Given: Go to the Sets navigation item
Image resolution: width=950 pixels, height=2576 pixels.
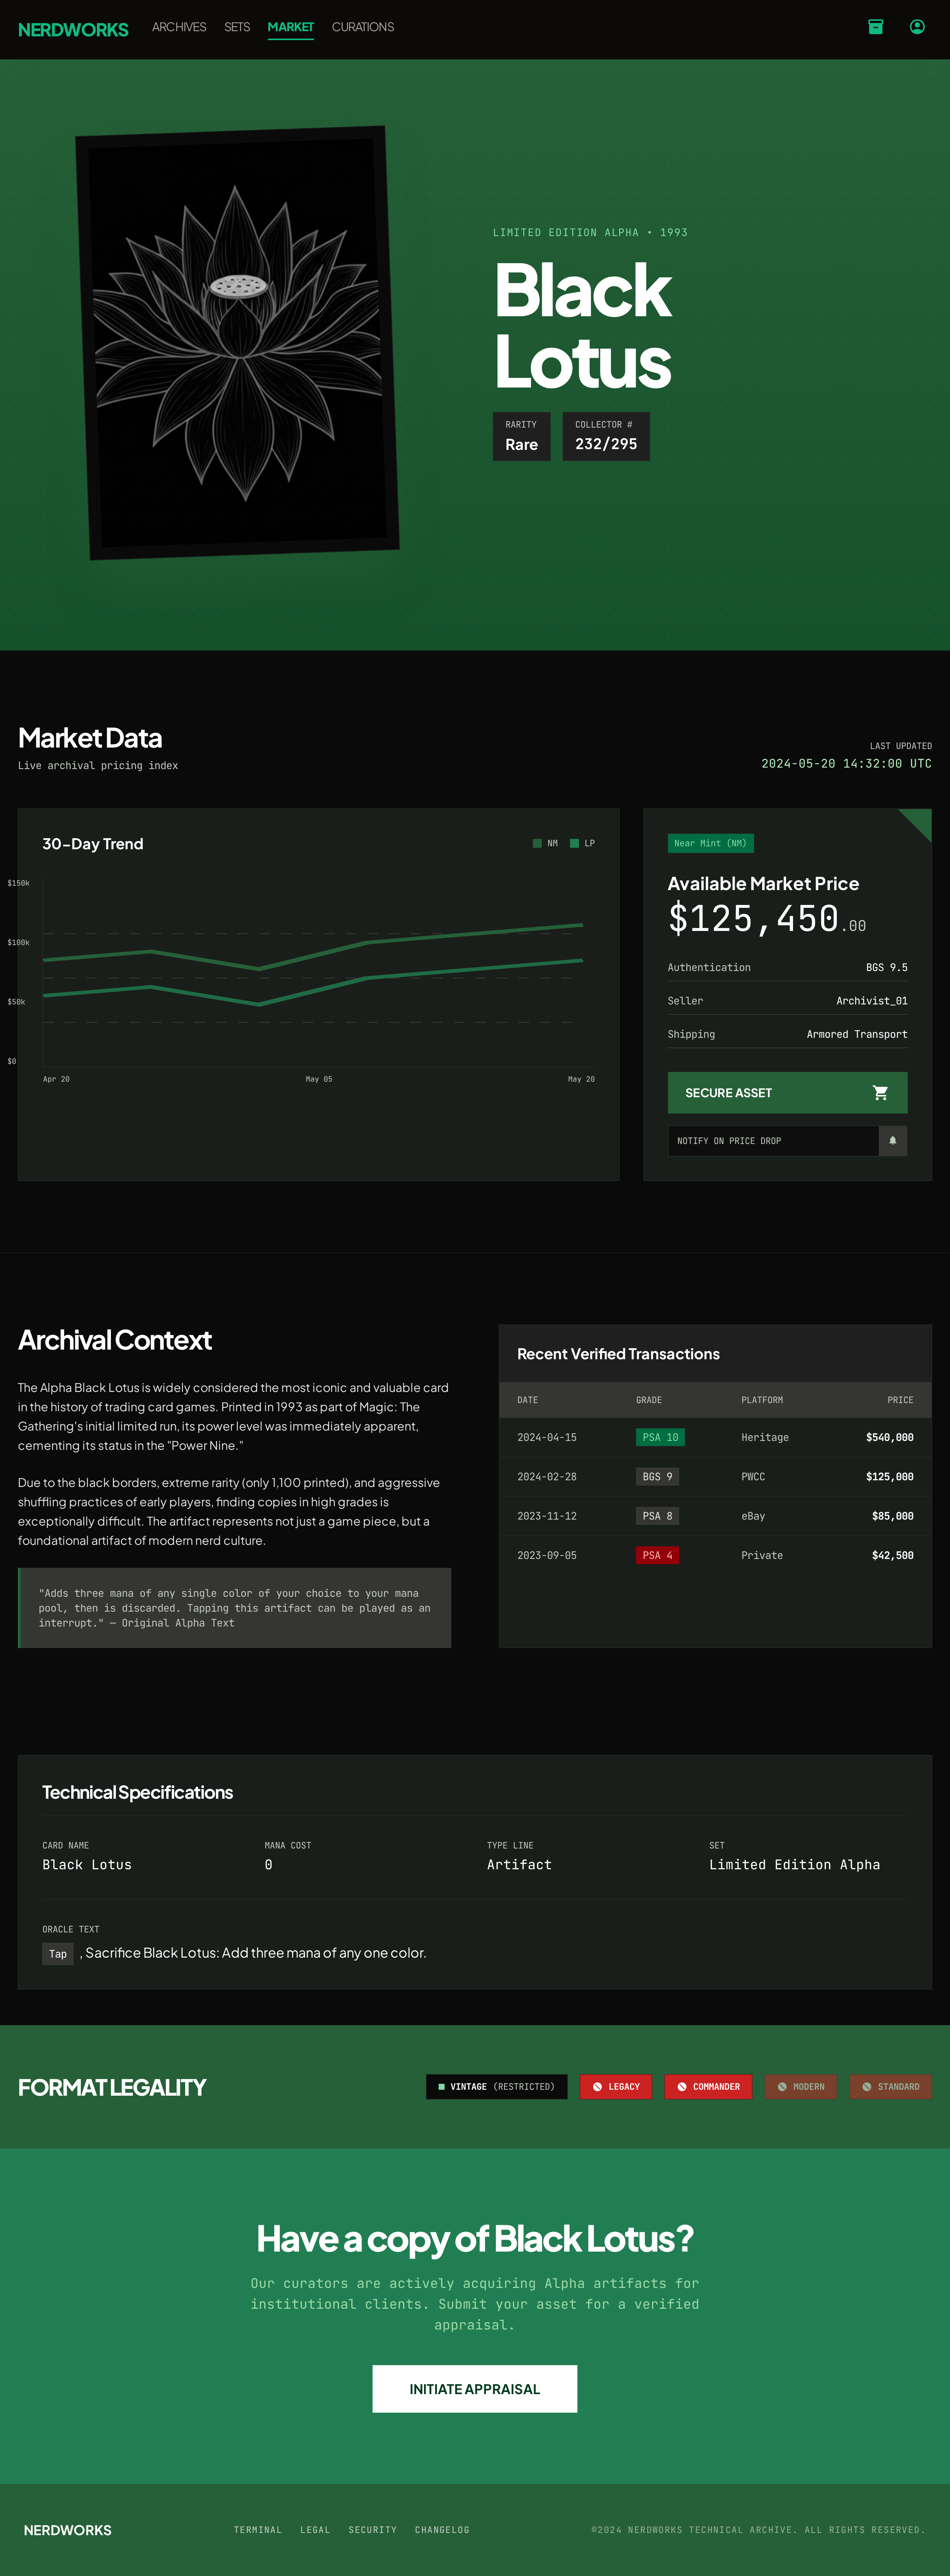Looking at the screenshot, I should [x=237, y=27].
